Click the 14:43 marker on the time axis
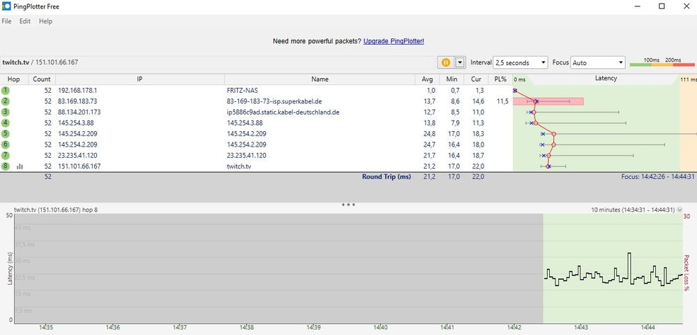The width and height of the screenshot is (697, 335). click(x=581, y=327)
